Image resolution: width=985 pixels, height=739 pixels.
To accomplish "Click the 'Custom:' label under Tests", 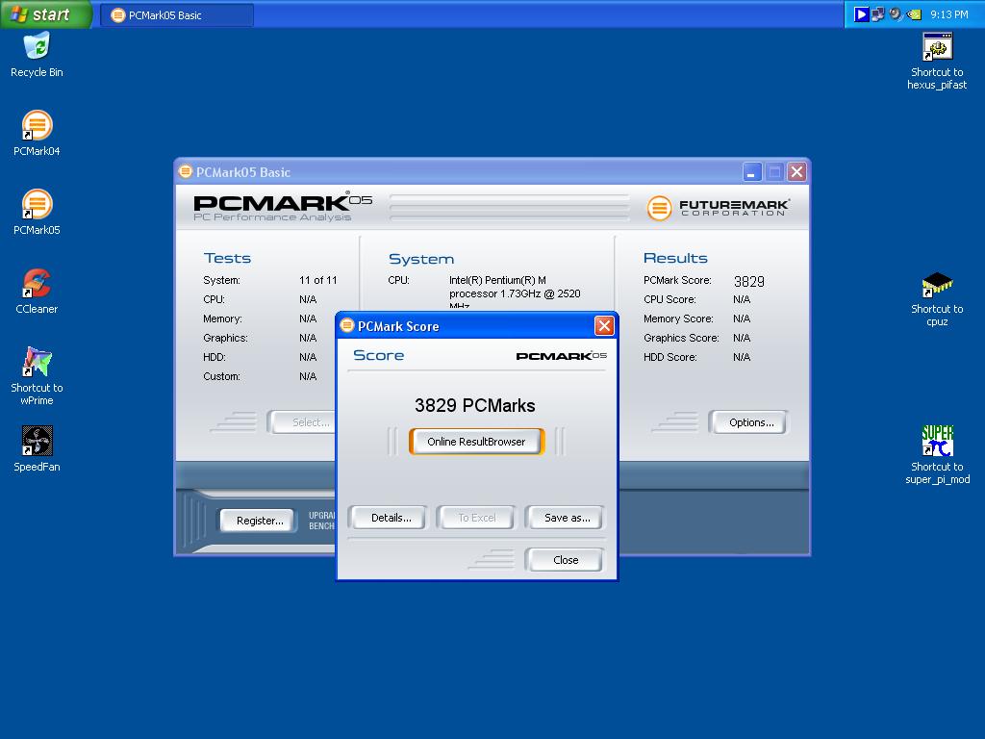I will pos(221,376).
